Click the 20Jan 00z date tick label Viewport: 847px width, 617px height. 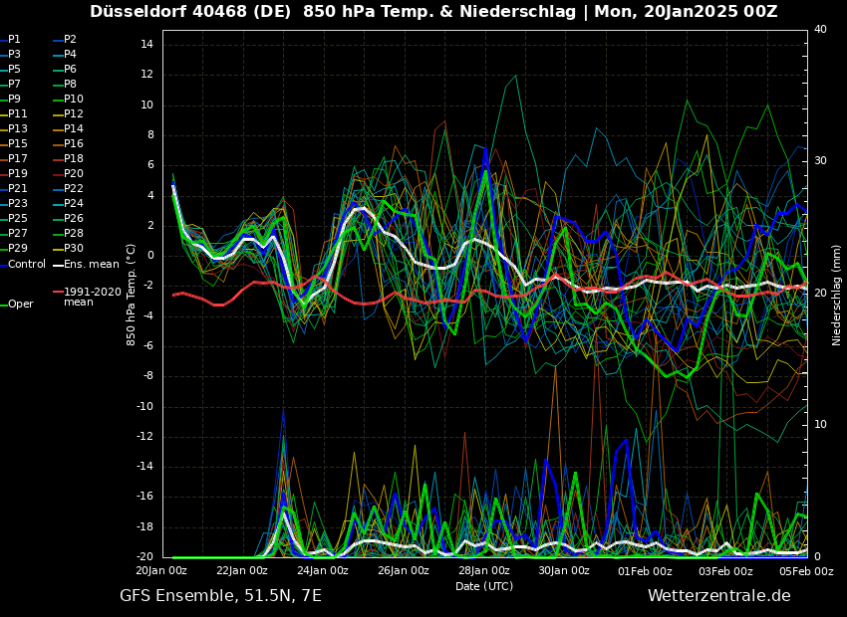pyautogui.click(x=161, y=571)
